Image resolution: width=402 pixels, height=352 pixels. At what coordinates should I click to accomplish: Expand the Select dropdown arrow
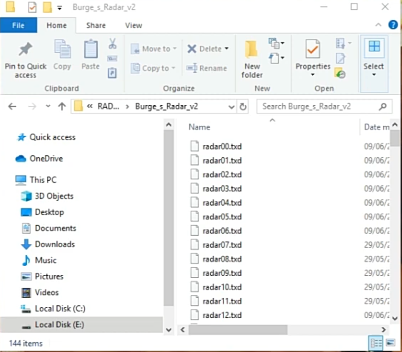pos(374,75)
